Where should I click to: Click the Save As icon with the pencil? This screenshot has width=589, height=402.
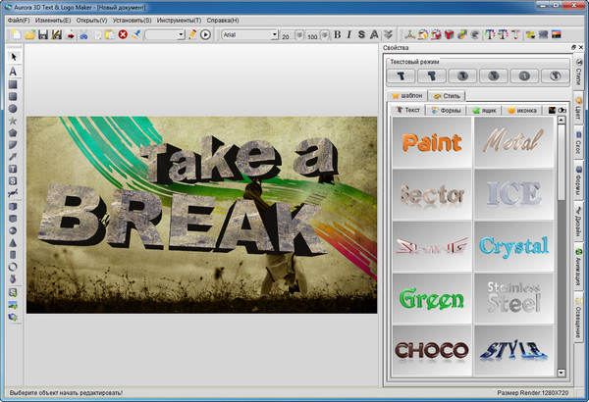[x=57, y=34]
